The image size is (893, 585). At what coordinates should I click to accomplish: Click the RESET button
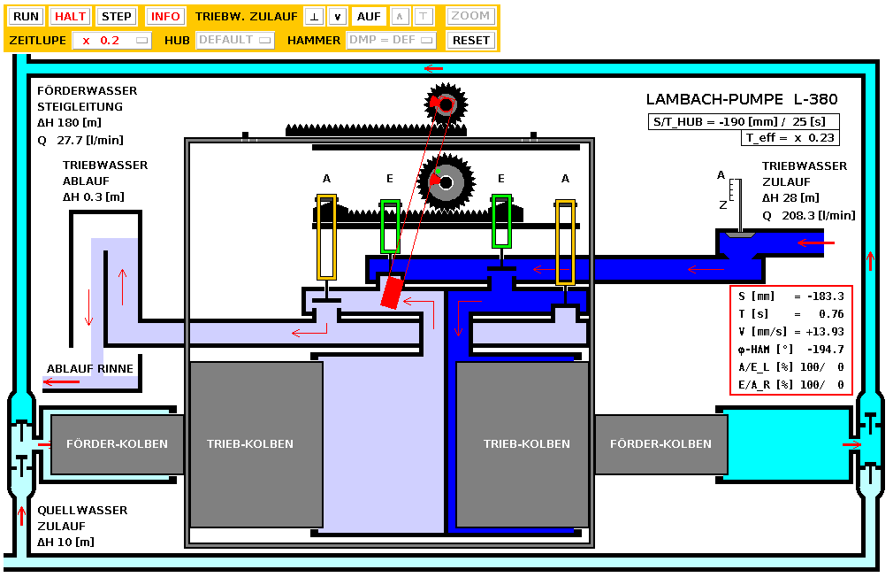[x=471, y=41]
